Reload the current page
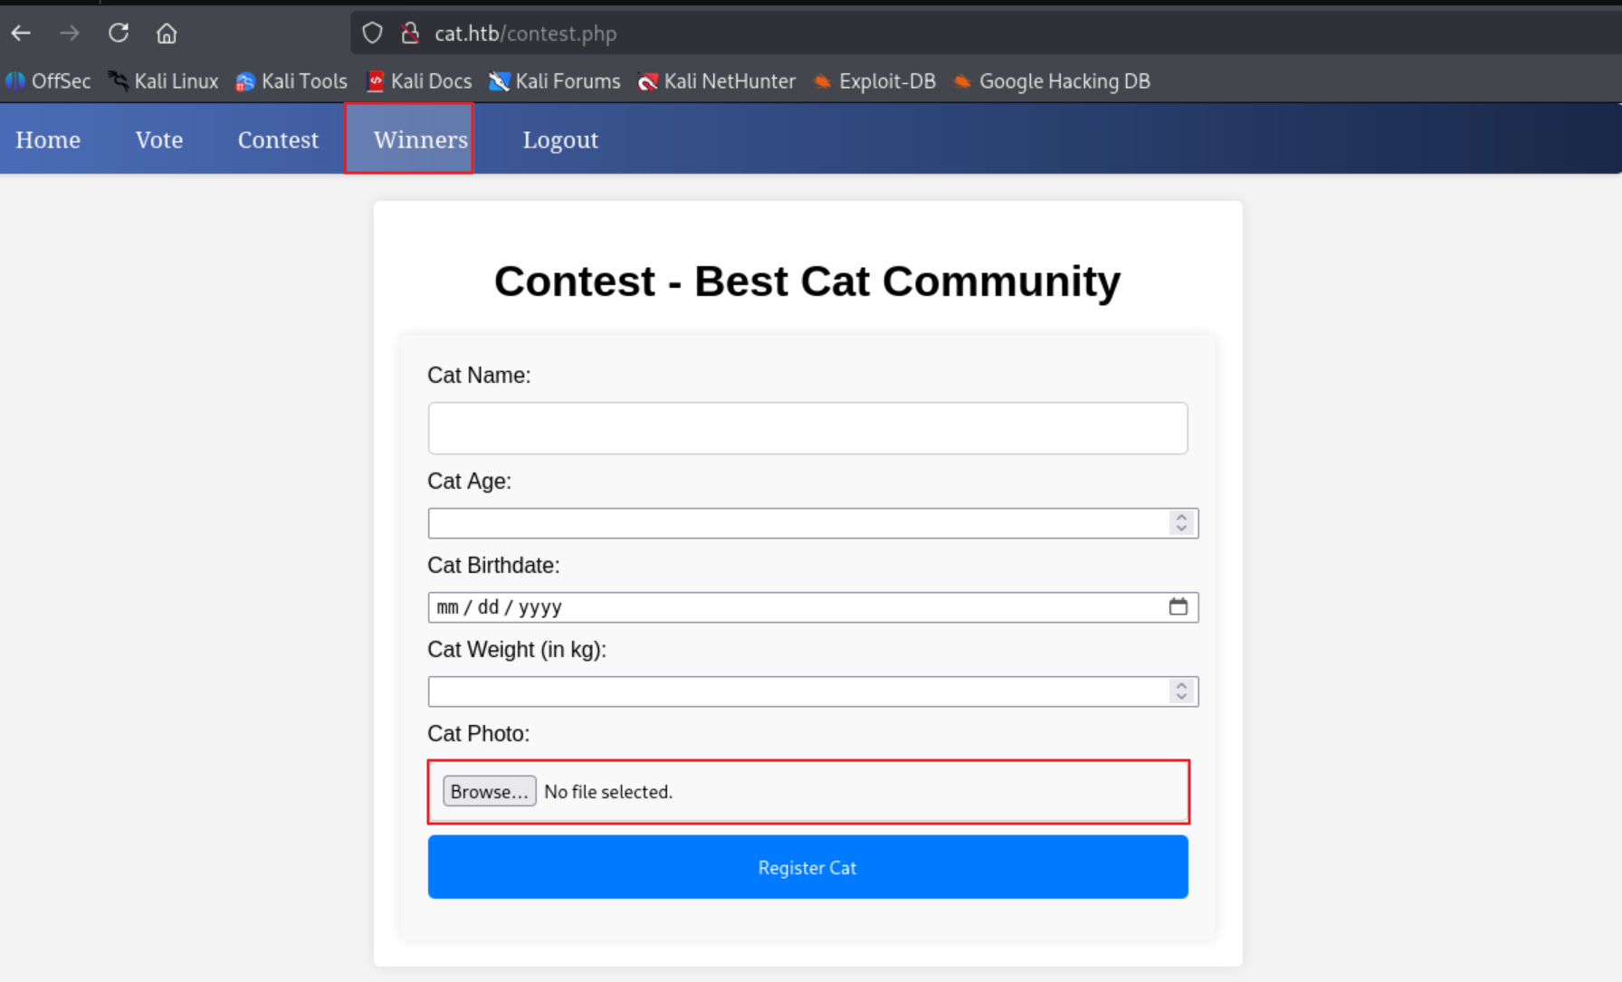1622x982 pixels. click(119, 33)
